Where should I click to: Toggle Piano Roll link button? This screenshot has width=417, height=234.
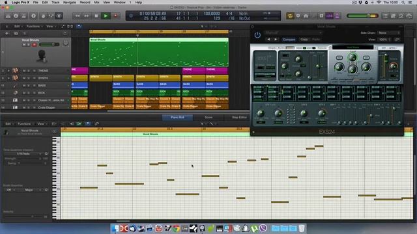(97, 124)
